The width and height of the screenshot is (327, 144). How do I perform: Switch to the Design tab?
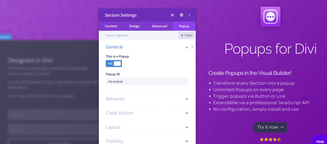(x=134, y=26)
